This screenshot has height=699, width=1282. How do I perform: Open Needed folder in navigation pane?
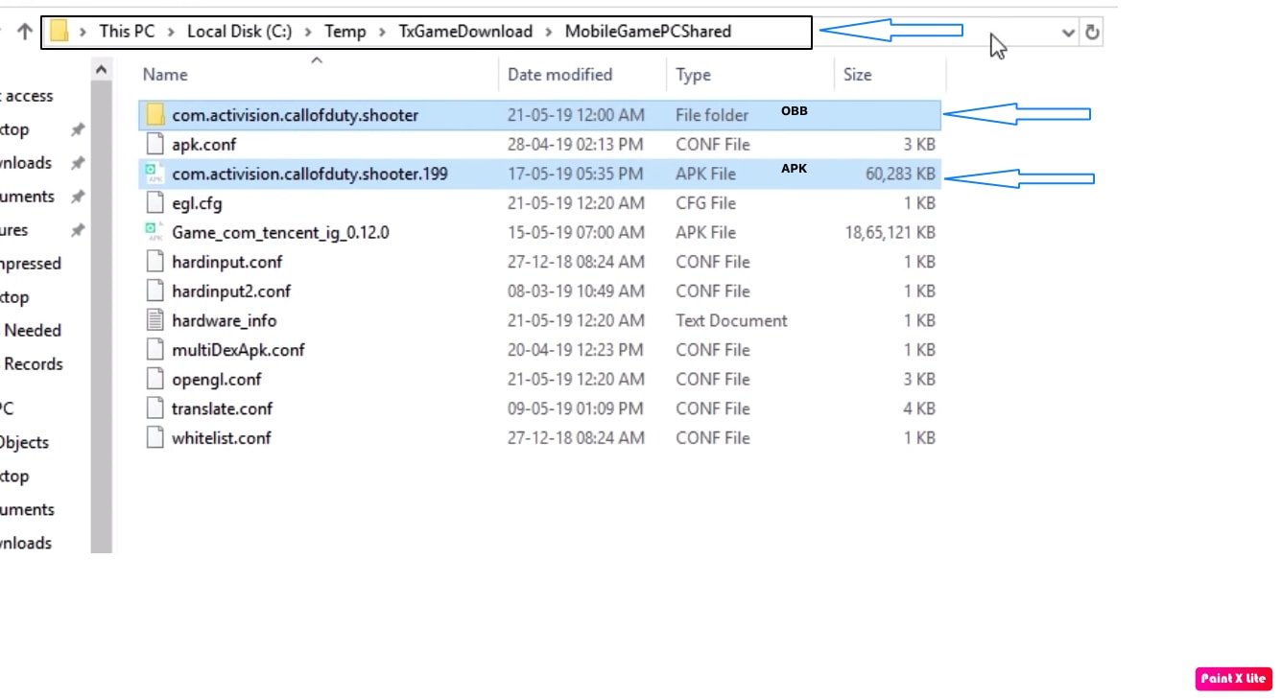tap(32, 331)
